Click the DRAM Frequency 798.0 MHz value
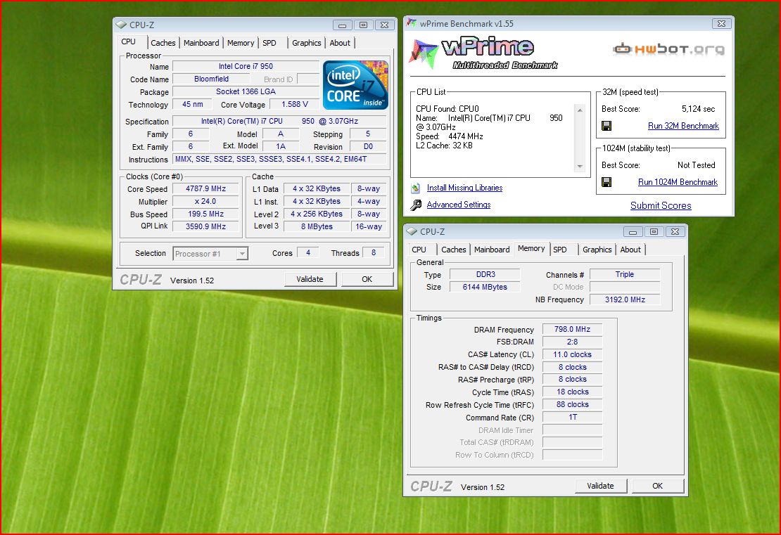The height and width of the screenshot is (535, 781). click(x=572, y=330)
